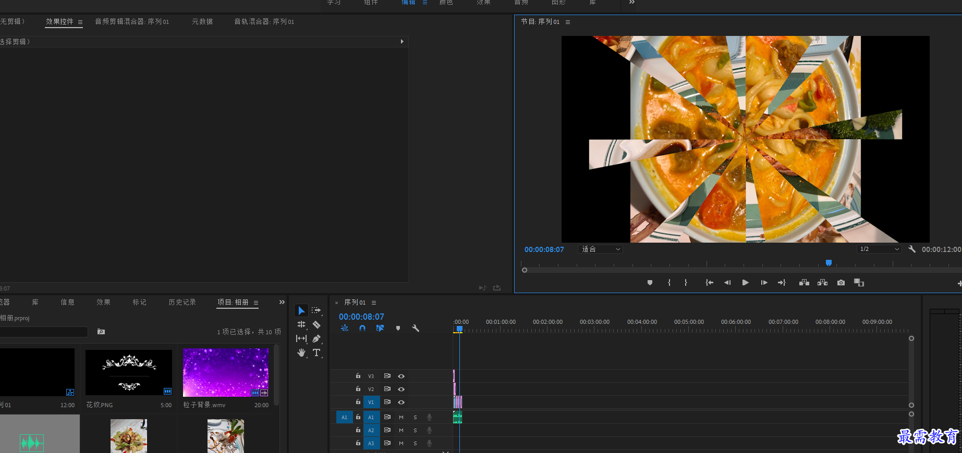Choose the Ripple Edit tool
Image resolution: width=962 pixels, height=453 pixels.
pyautogui.click(x=301, y=324)
